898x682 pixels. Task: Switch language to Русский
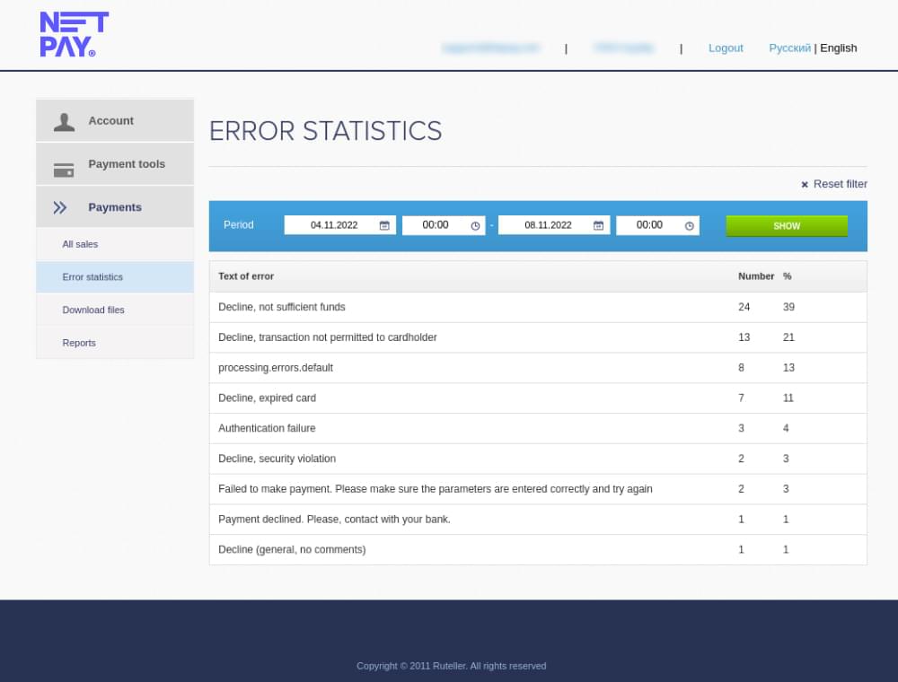[789, 48]
